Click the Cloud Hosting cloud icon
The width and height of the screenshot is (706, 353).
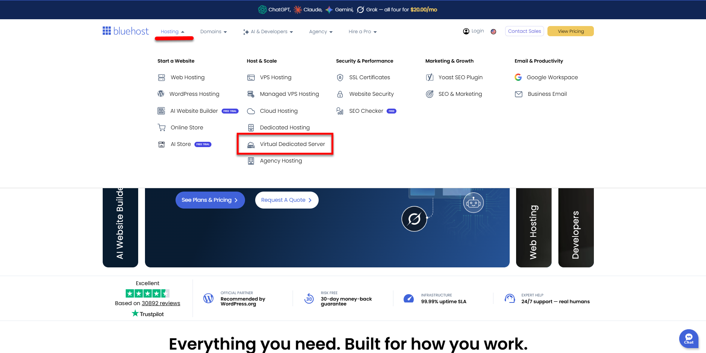251,111
